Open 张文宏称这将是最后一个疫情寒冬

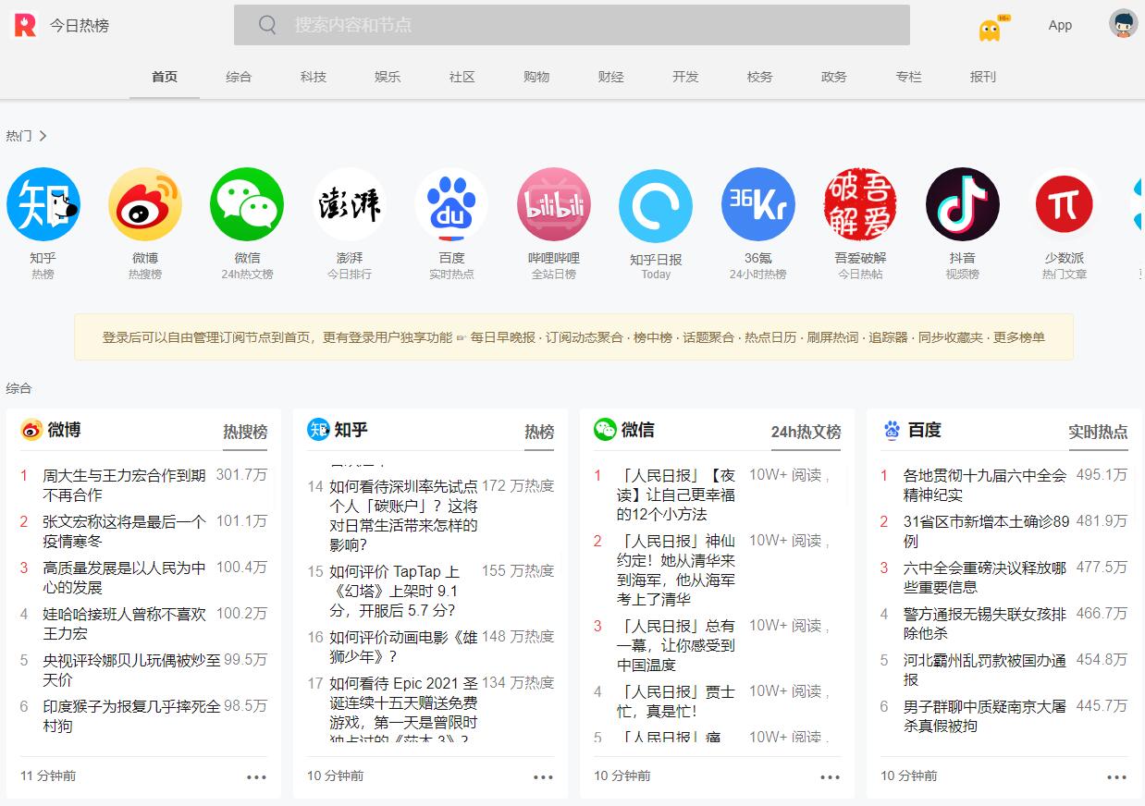(x=125, y=531)
